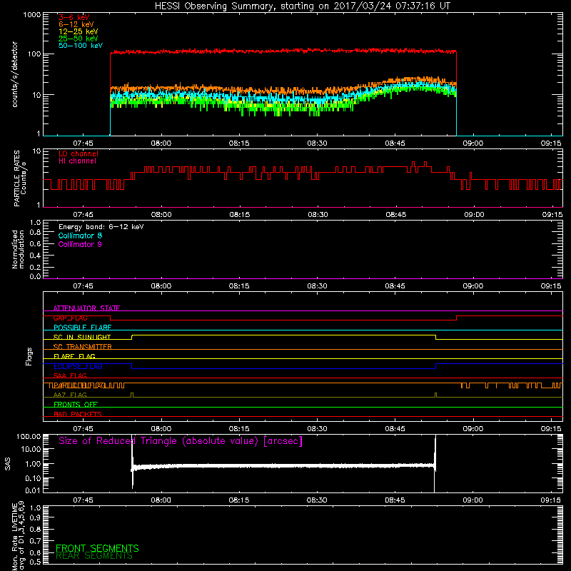The width and height of the screenshot is (571, 571).
Task: Click 07:45 time label under count-rate panel
Action: coord(83,143)
